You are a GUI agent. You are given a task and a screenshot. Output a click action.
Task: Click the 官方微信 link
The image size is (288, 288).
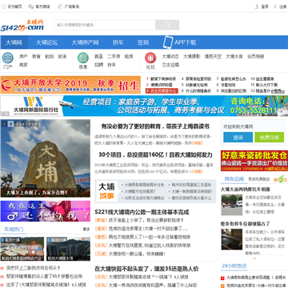pyautogui.click(x=42, y=6)
